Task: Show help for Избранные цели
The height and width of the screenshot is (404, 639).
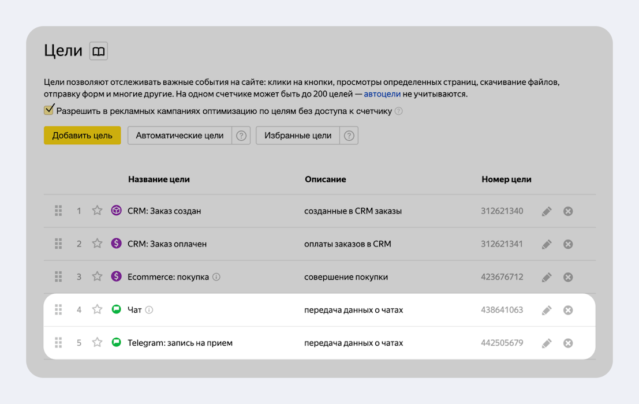Action: [349, 136]
